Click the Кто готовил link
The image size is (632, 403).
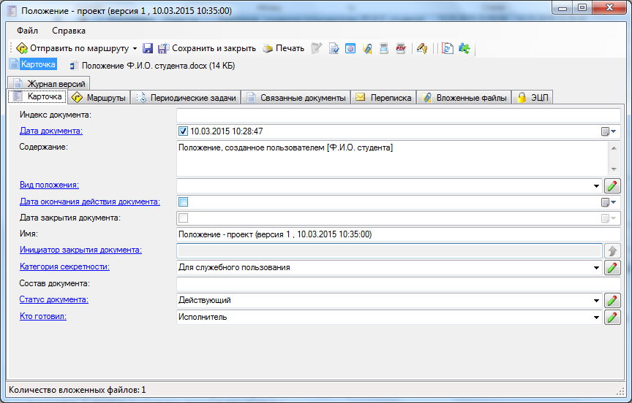pyautogui.click(x=43, y=317)
